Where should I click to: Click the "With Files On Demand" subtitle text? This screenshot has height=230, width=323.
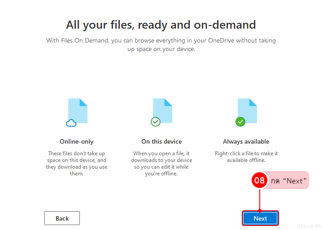click(x=161, y=45)
